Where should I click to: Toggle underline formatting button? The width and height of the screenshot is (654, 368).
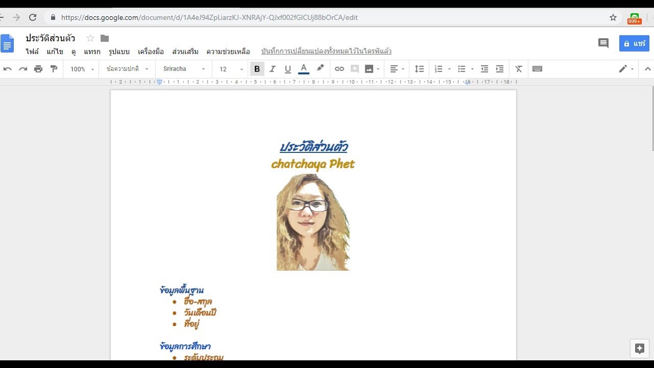click(288, 69)
